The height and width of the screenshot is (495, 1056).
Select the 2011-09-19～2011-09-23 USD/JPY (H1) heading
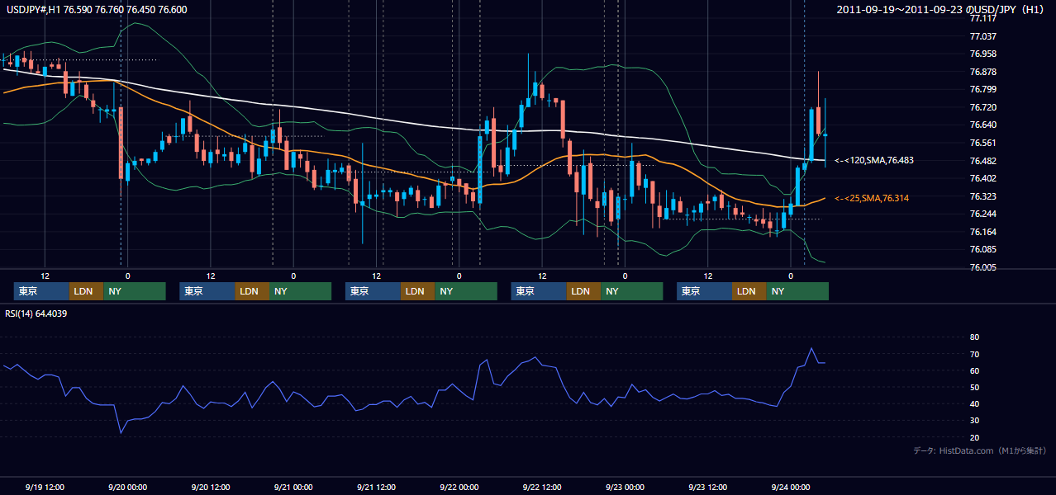coord(941,9)
